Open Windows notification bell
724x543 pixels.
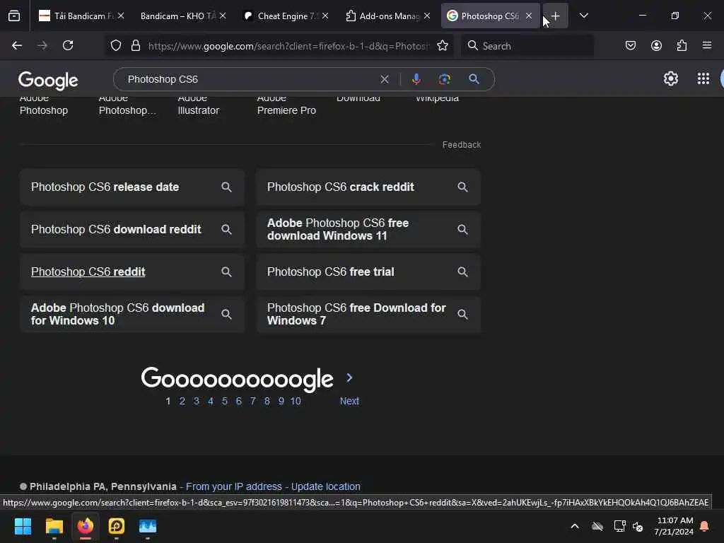(x=704, y=526)
